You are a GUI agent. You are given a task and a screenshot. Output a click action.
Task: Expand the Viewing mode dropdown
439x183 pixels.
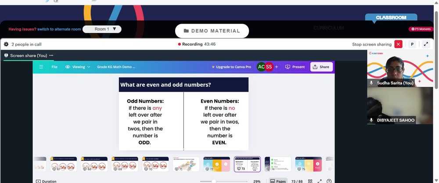click(78, 67)
